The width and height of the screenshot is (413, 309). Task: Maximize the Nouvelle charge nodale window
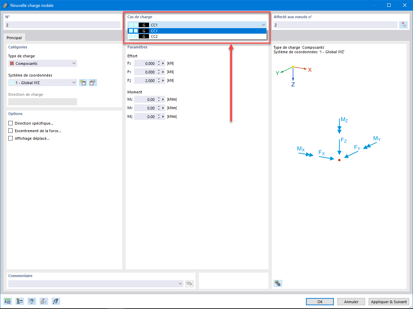[x=389, y=5]
